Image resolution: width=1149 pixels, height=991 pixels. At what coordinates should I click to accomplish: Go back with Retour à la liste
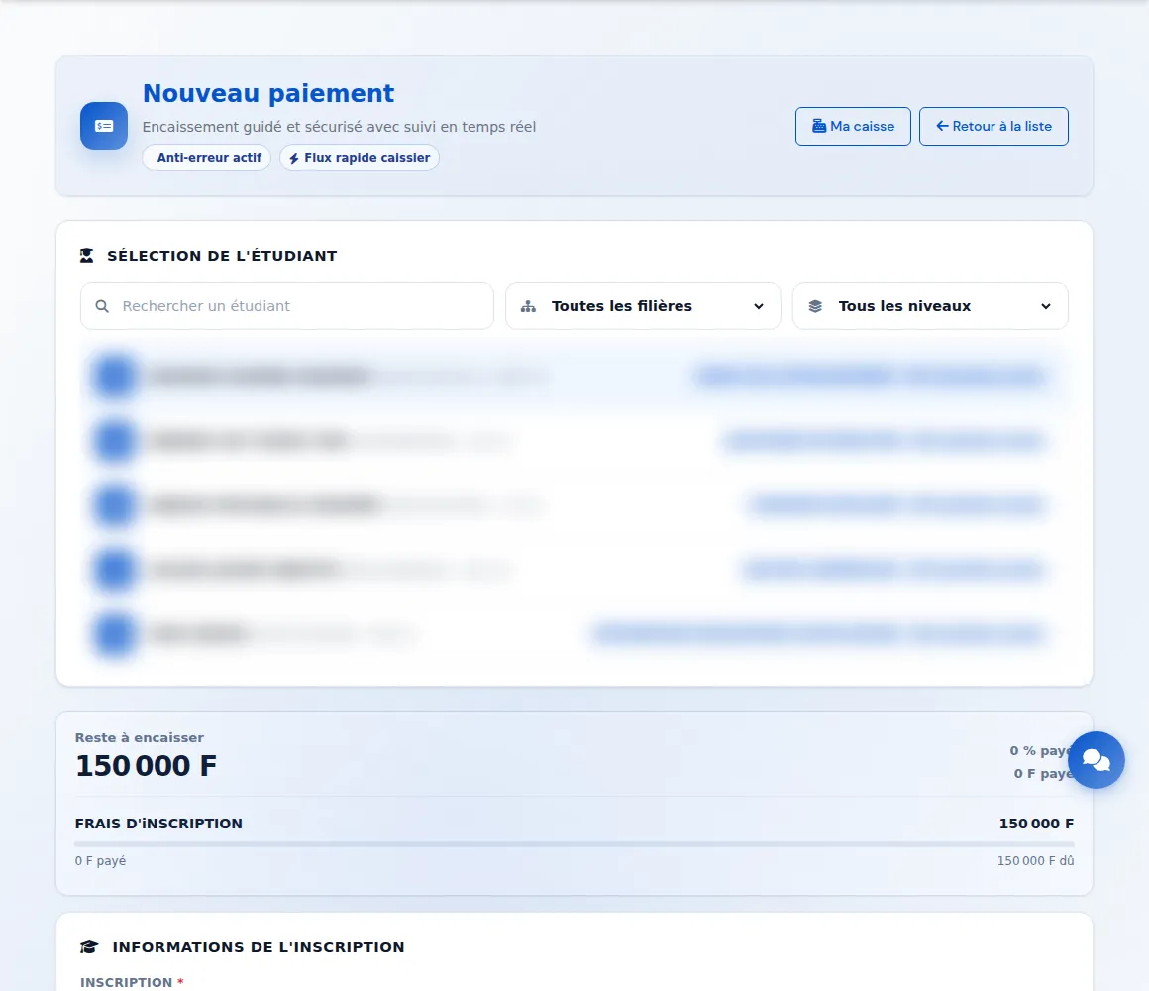tap(993, 126)
